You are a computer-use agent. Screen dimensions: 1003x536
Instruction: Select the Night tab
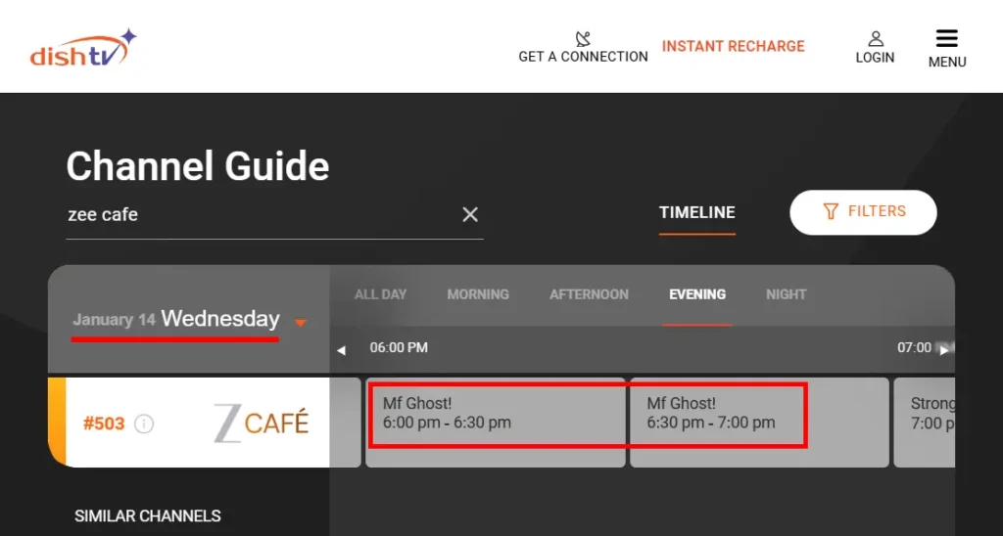pyautogui.click(x=787, y=294)
